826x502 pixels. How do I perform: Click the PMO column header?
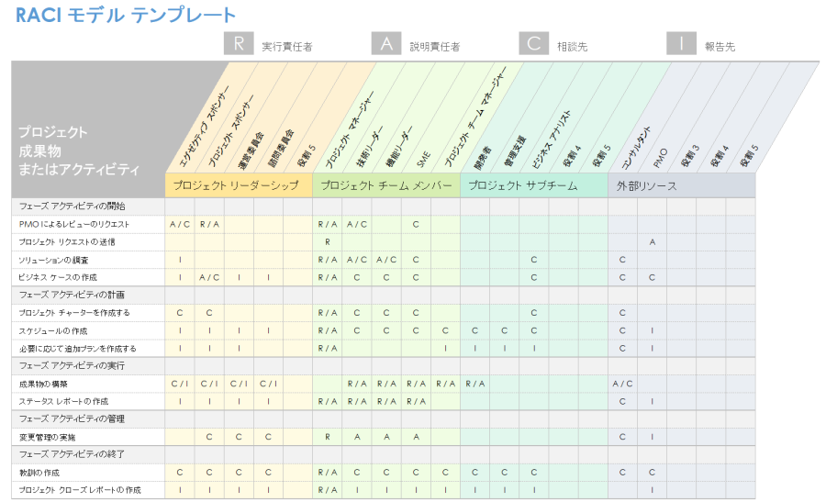[x=660, y=158]
